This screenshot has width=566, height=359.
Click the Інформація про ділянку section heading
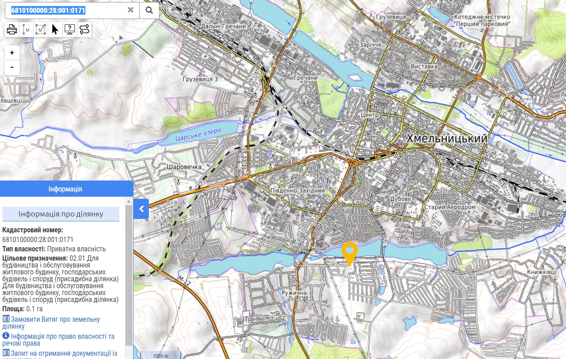tap(61, 214)
